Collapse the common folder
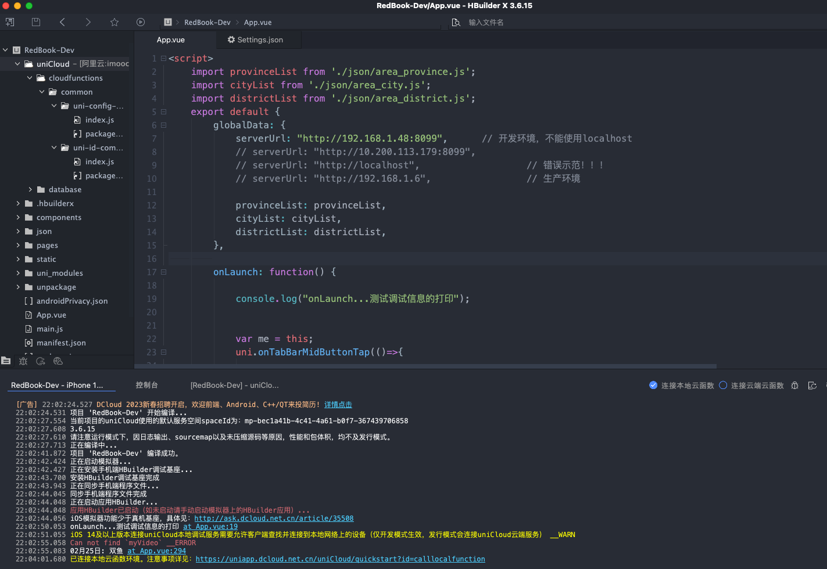This screenshot has height=569, width=827. (42, 92)
